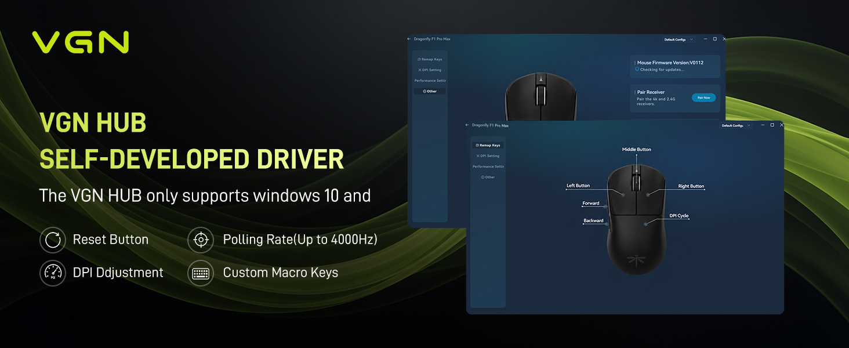Select Other in rear window sidebar
Screen dimensions: 849x348
click(x=430, y=91)
